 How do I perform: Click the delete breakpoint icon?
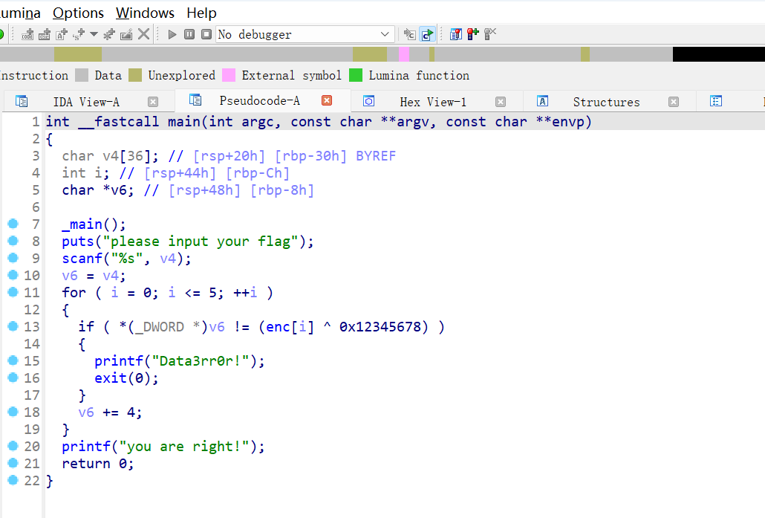[490, 34]
